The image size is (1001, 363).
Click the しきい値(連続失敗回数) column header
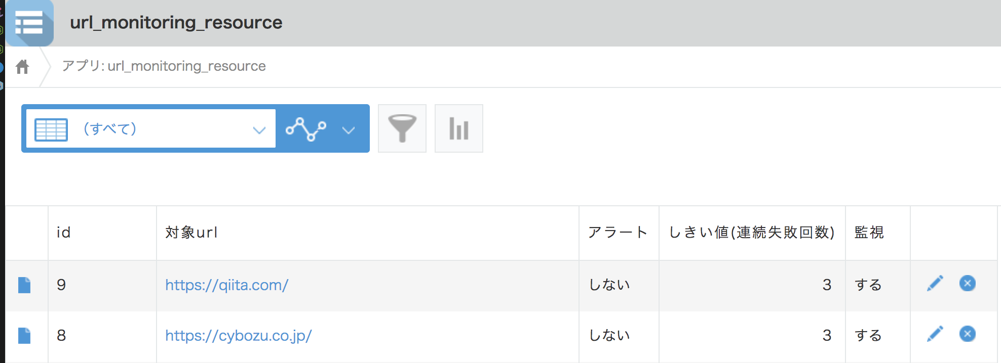point(752,233)
